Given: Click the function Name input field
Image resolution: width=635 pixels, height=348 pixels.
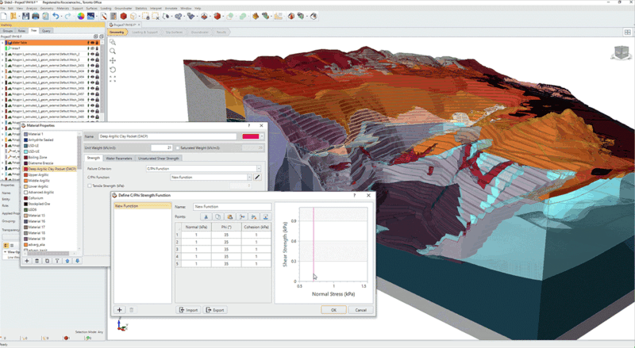Looking at the screenshot, I should (x=232, y=207).
